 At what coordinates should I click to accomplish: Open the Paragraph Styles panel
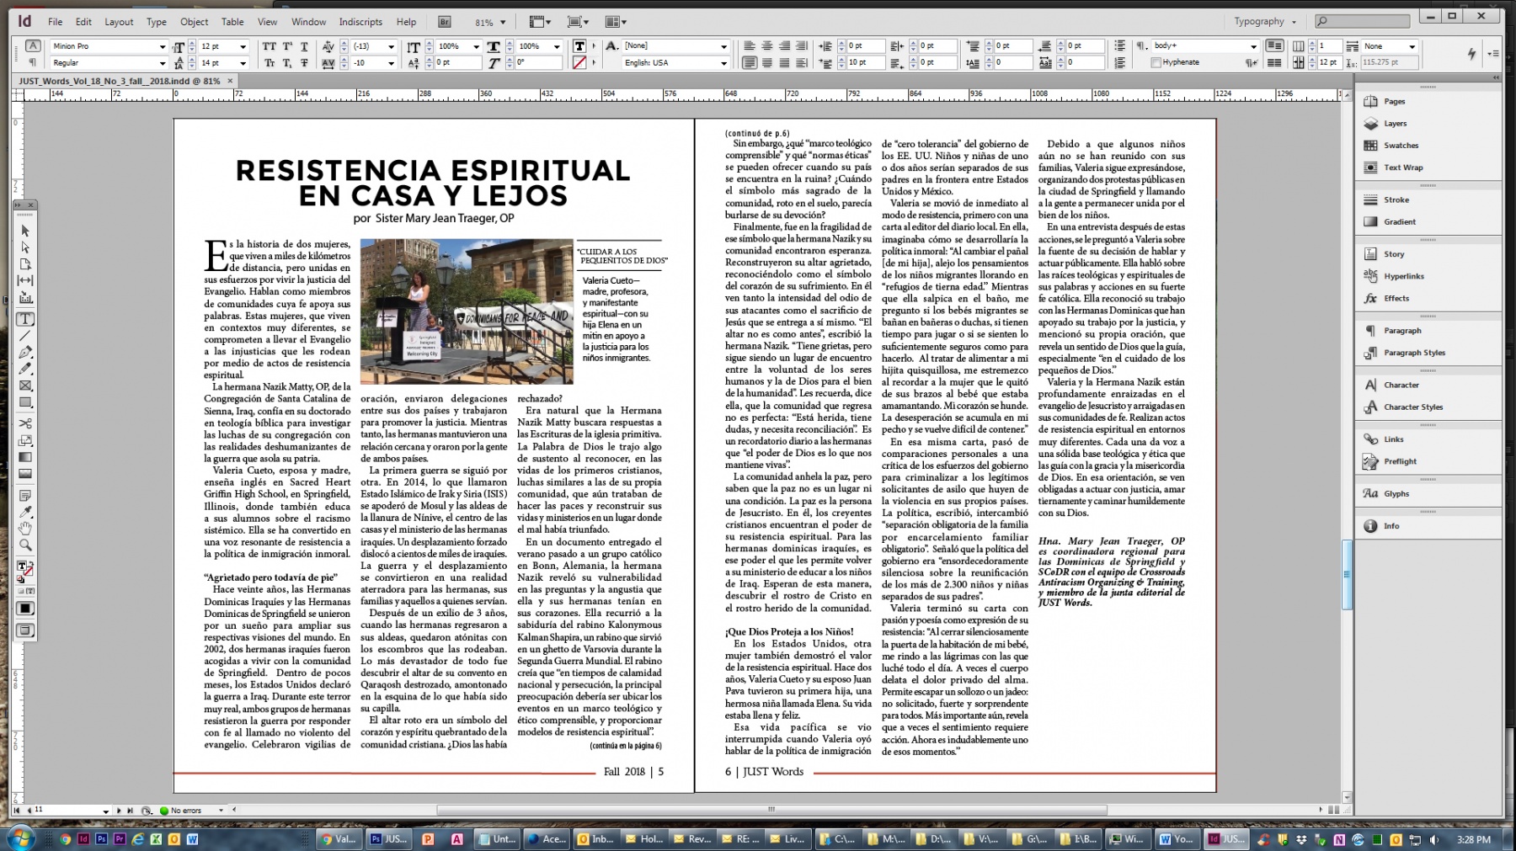1414,353
